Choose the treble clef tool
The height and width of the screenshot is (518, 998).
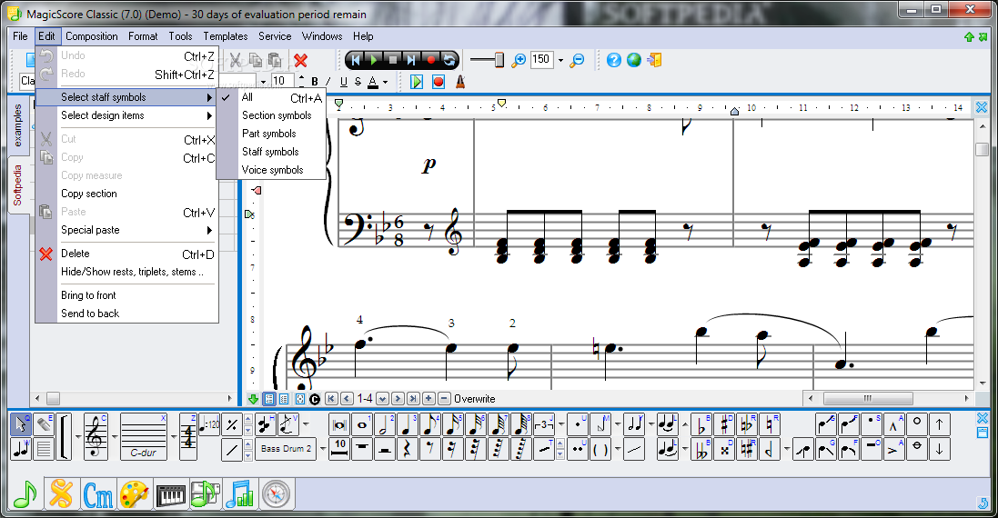click(x=96, y=436)
